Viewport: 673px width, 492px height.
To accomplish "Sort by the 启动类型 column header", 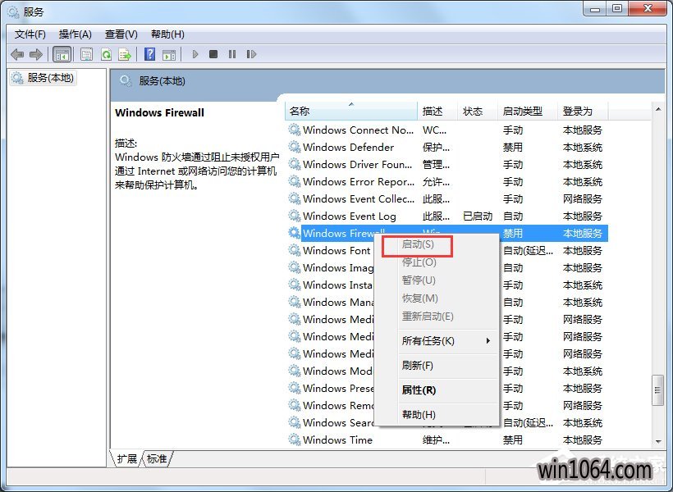I will [527, 111].
